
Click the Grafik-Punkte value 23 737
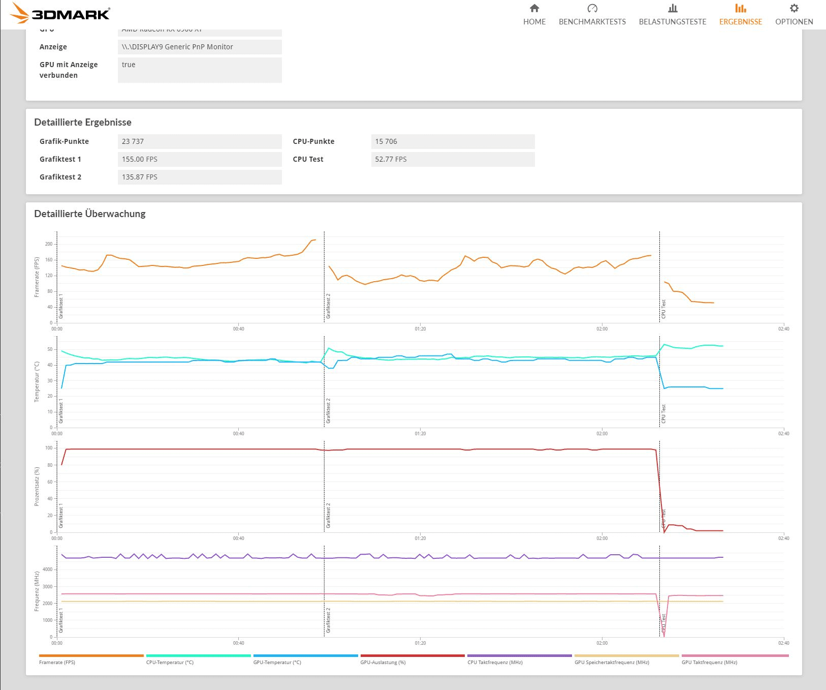200,141
